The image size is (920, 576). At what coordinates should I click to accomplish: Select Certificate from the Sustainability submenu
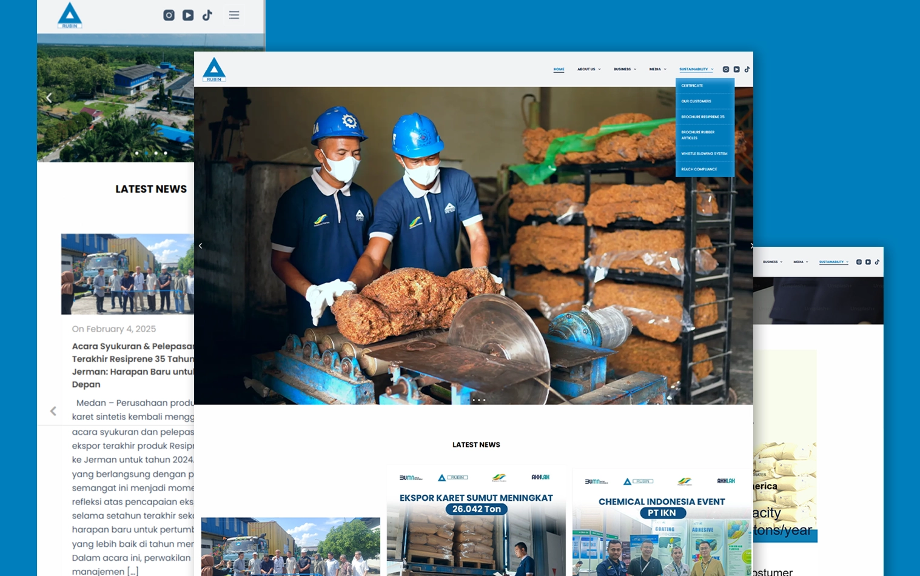[x=692, y=85]
